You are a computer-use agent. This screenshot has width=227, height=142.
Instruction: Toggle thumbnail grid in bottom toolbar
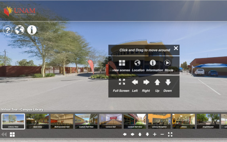tap(12, 135)
